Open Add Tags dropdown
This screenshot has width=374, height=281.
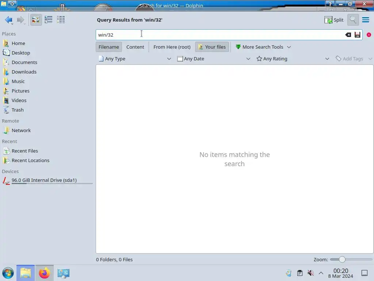pyautogui.click(x=354, y=59)
